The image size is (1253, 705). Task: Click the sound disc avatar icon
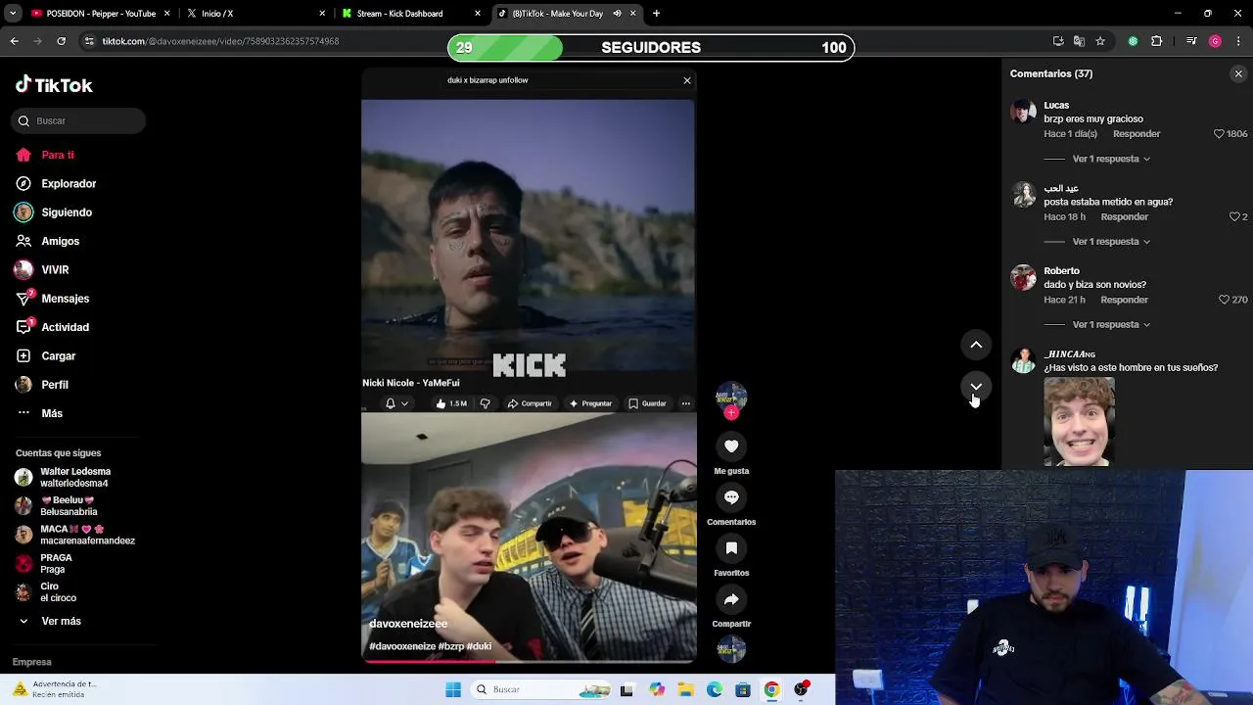coord(731,648)
